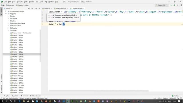Select Chapter 1 Q 9.py in project tree
The height and width of the screenshot is (103, 183).
17,54
